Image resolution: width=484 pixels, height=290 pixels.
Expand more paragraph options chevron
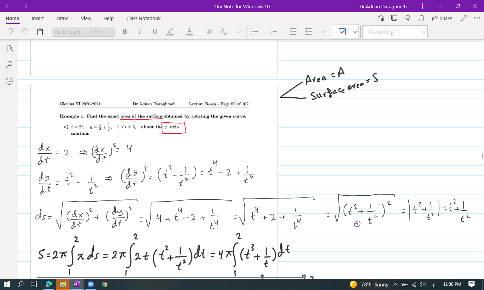[x=323, y=32]
